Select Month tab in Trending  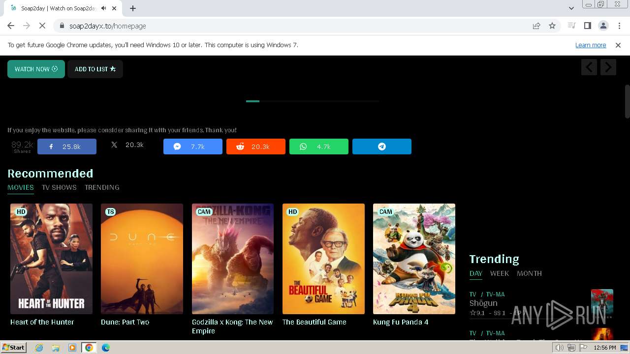(x=529, y=273)
